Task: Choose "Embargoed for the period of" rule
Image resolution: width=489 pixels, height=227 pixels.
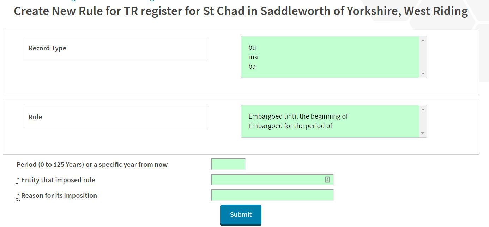Action: tap(290, 126)
